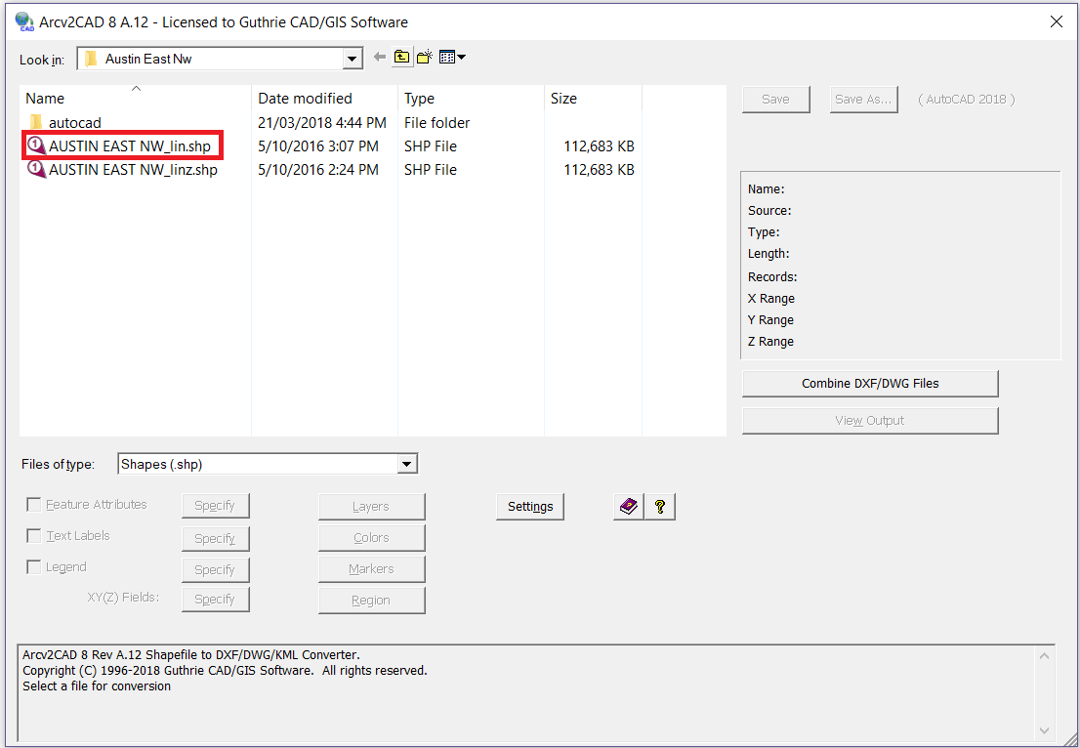Go up one folder level icon

click(x=401, y=58)
